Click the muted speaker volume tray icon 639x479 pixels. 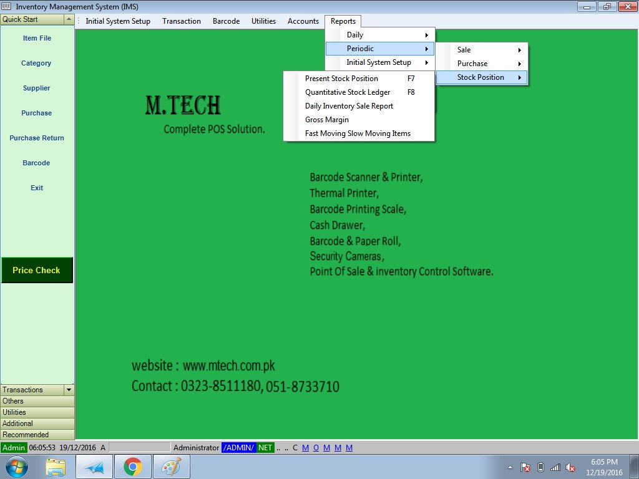tap(570, 467)
